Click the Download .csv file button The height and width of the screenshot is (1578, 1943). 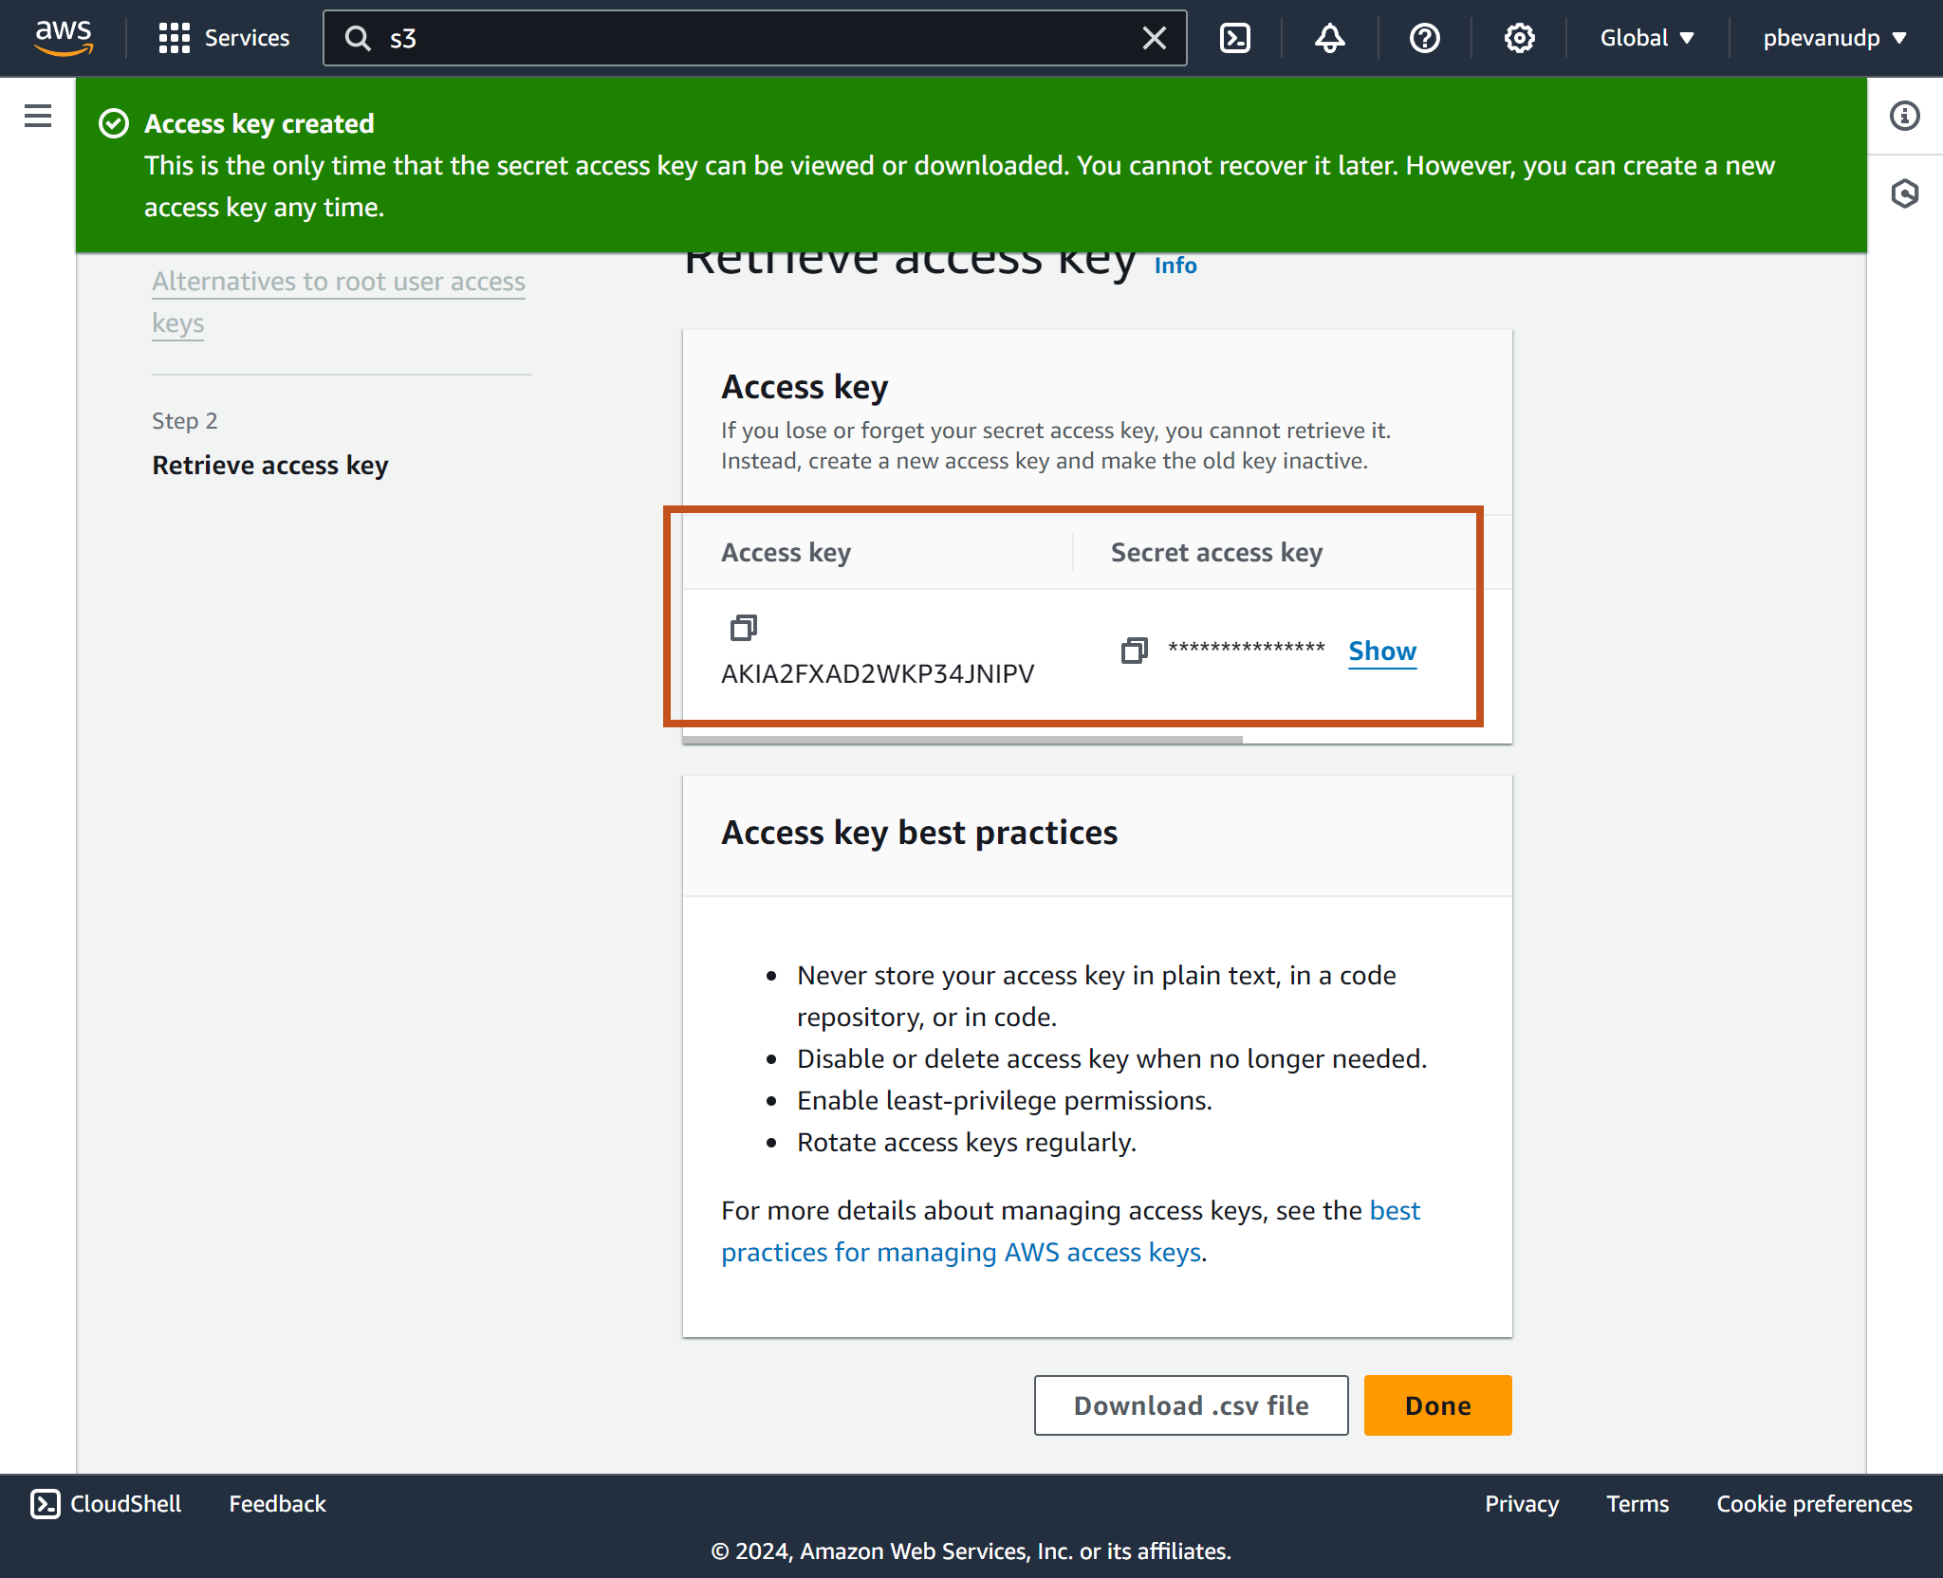click(x=1191, y=1404)
